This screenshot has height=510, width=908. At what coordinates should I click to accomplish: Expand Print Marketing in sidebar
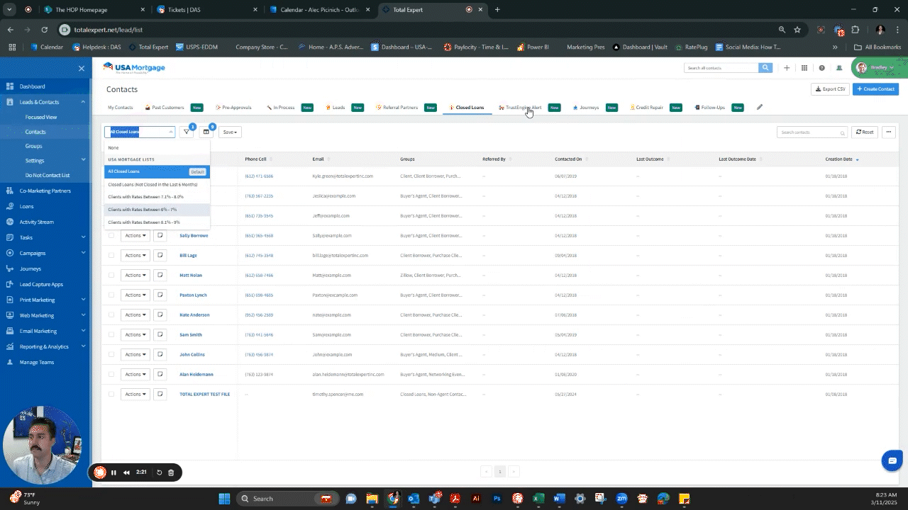pos(84,300)
